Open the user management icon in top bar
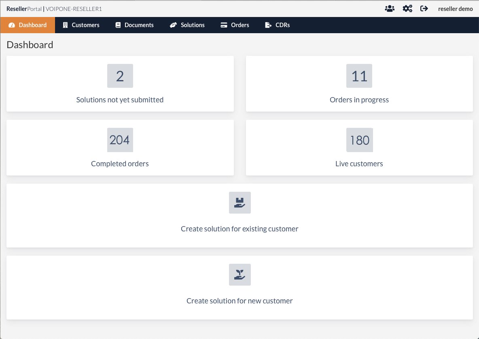The width and height of the screenshot is (479, 339). coord(390,8)
